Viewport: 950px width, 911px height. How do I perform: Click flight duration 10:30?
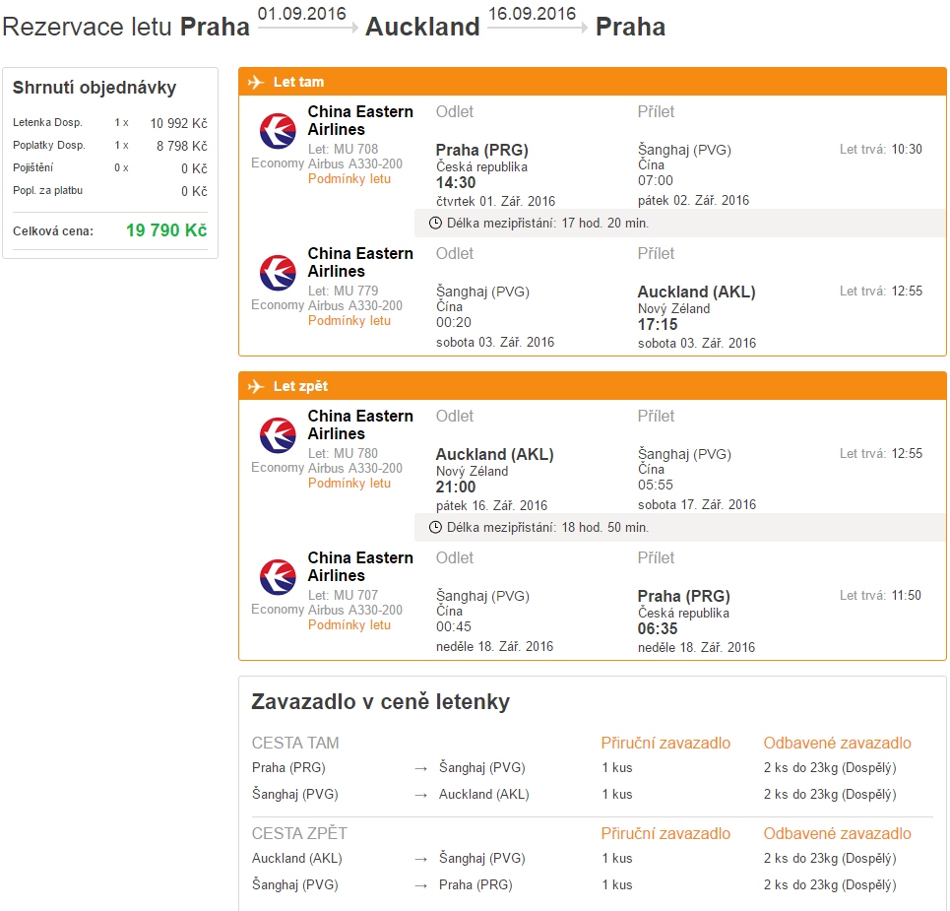coord(907,149)
